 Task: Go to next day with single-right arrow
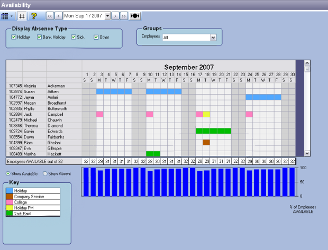(115, 16)
